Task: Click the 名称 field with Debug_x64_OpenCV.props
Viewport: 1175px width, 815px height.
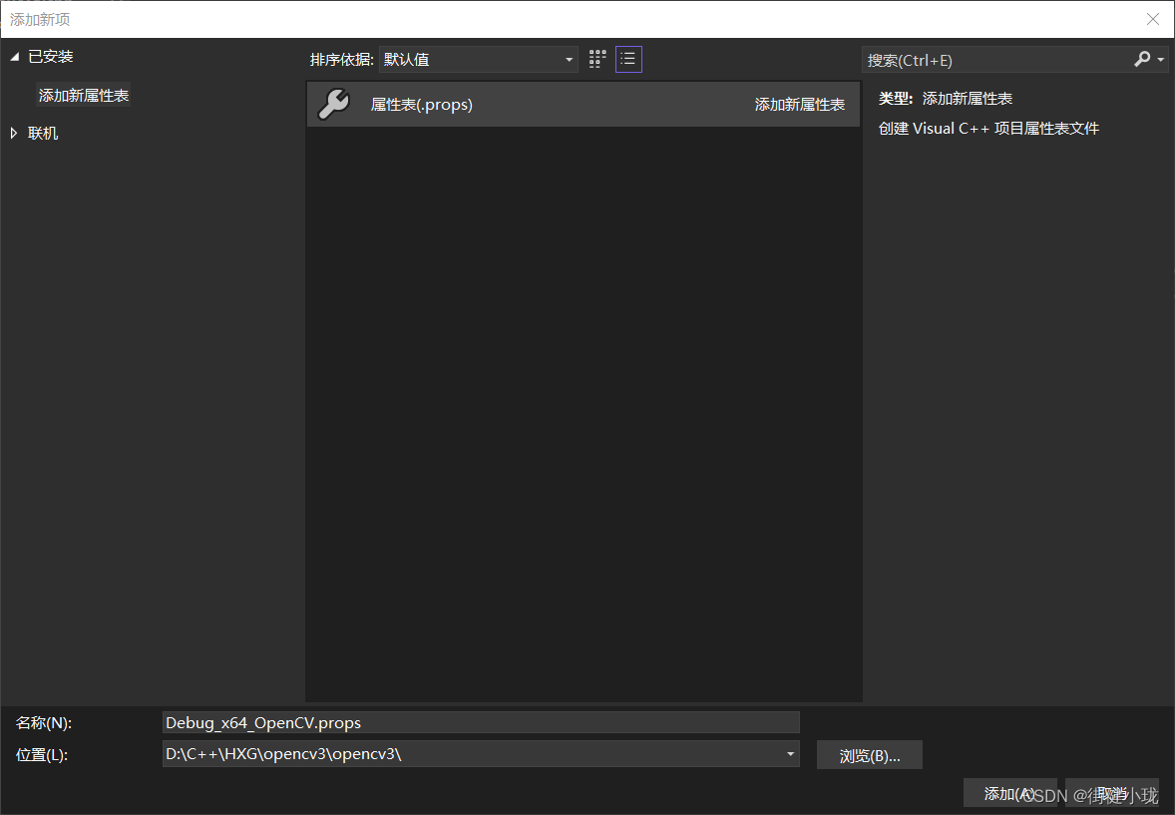Action: coord(481,723)
